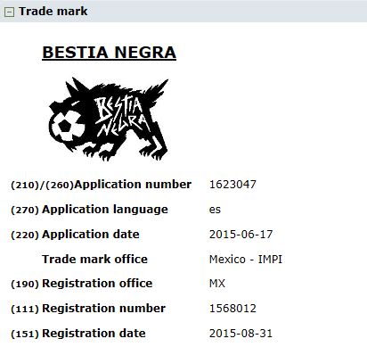
Task: Select registration date 2015-08-31
Action: pyautogui.click(x=241, y=334)
